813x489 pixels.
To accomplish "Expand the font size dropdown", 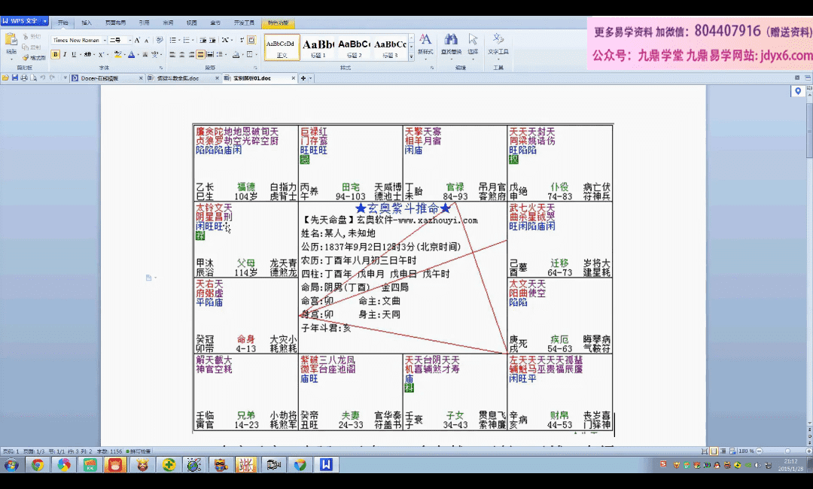I will point(130,40).
